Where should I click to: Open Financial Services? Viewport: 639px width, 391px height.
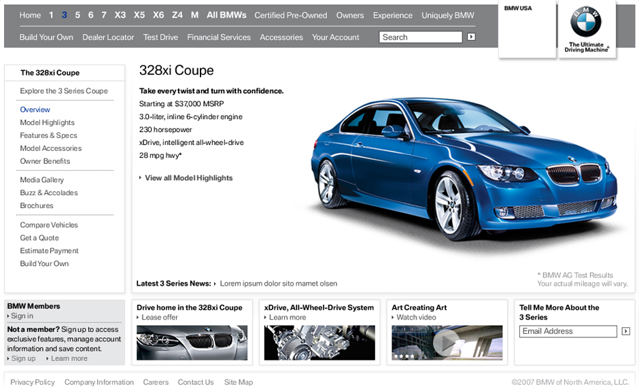pos(219,37)
